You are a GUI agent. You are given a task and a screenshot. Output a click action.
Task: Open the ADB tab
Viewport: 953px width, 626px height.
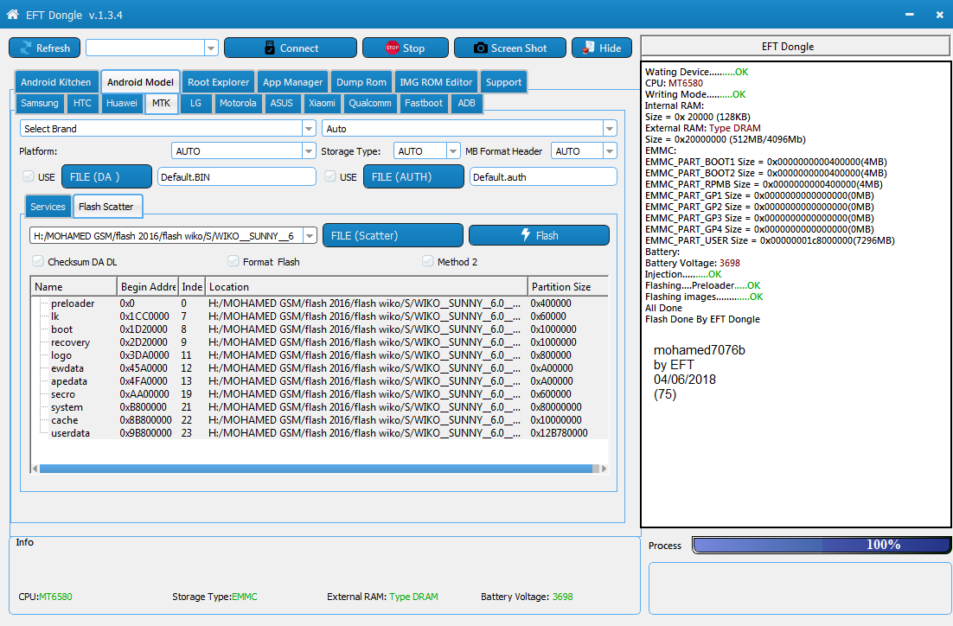(466, 103)
